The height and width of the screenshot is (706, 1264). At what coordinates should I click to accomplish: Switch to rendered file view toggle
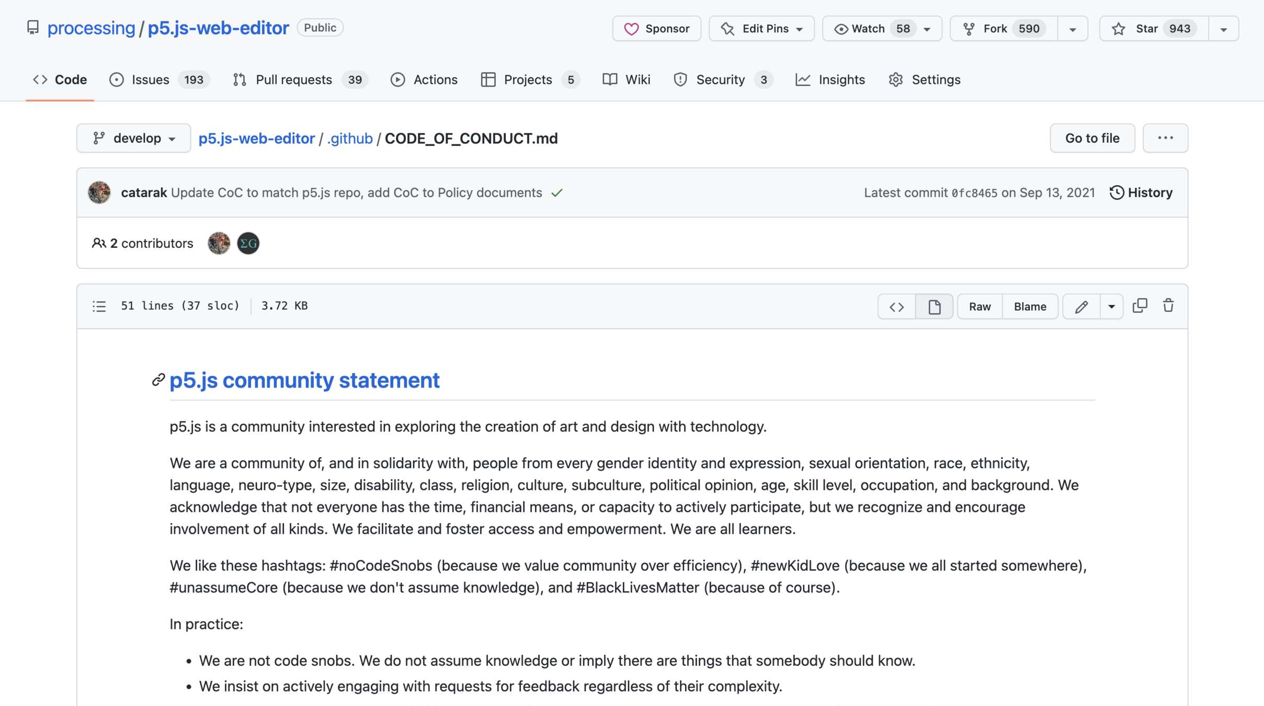point(934,306)
